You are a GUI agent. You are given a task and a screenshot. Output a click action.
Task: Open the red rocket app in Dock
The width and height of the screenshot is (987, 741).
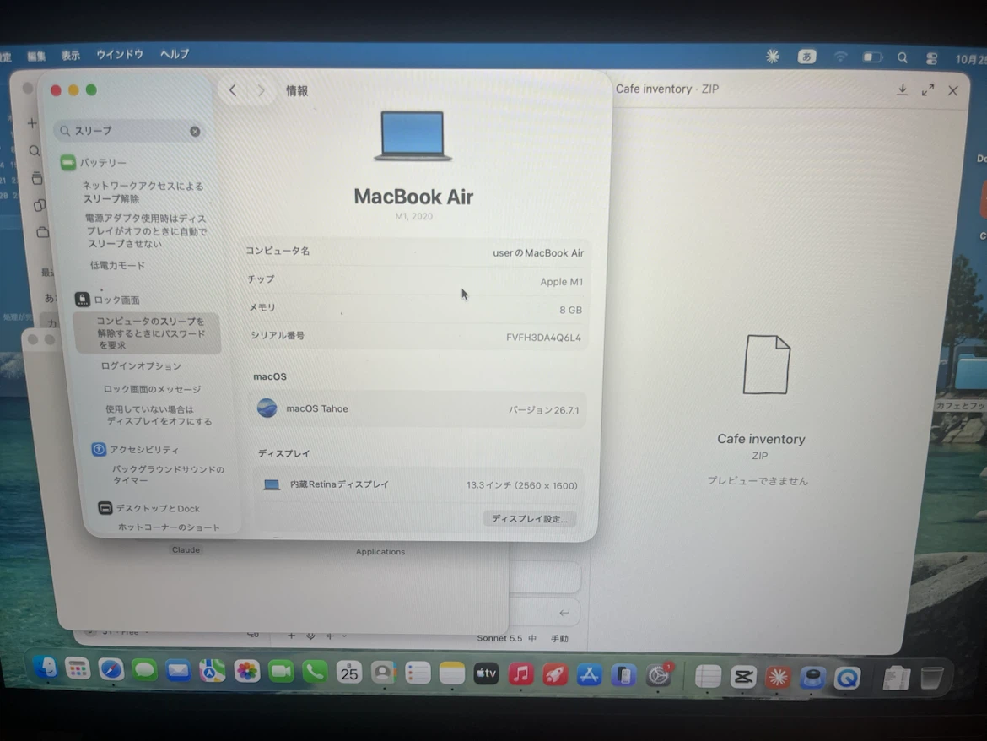[555, 675]
